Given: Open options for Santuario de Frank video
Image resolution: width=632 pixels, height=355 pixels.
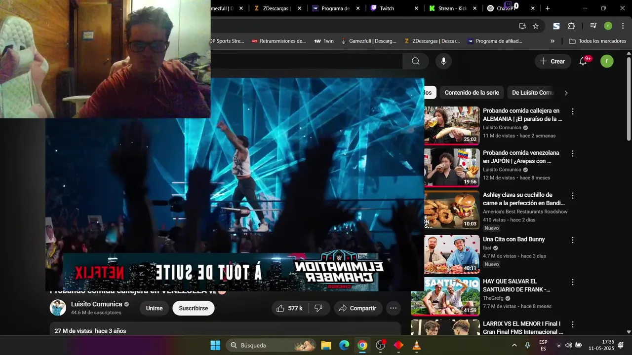Looking at the screenshot, I should [573, 283].
